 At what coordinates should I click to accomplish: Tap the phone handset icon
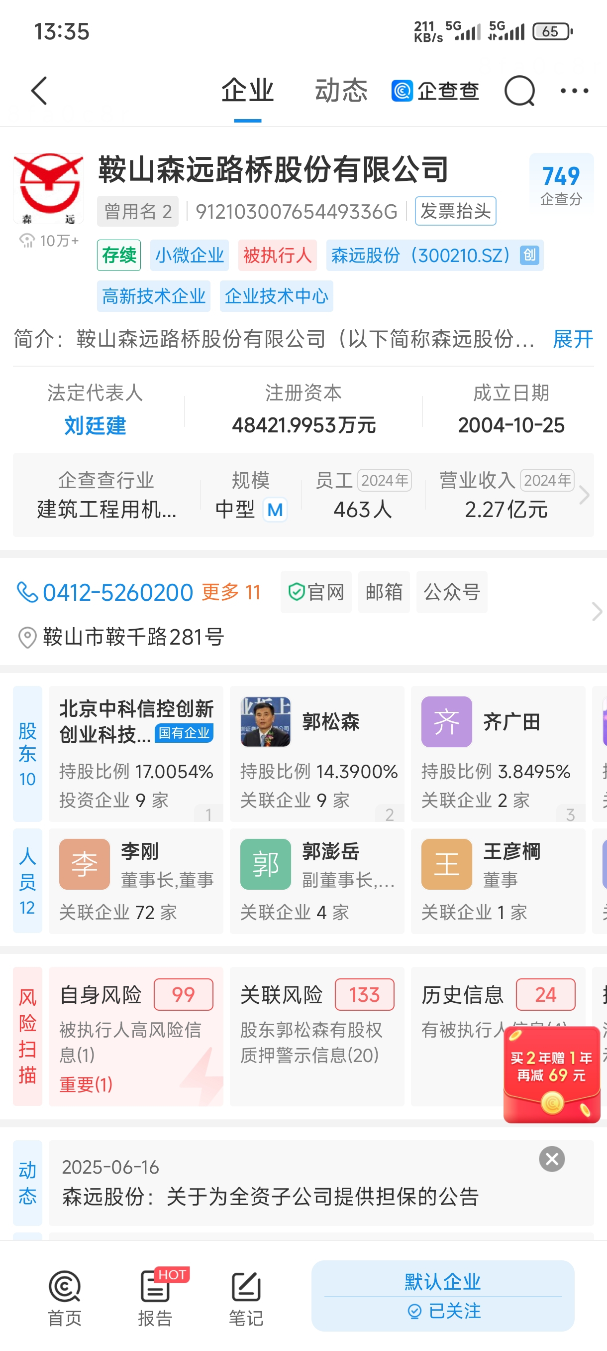[x=27, y=593]
